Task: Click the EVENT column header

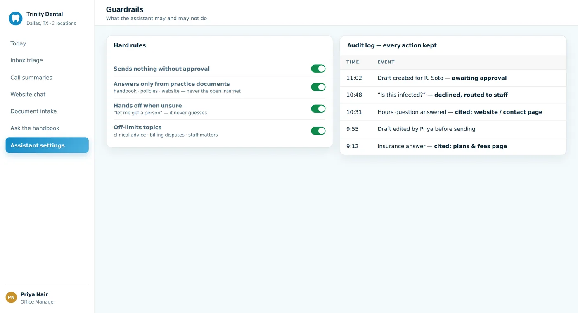Action: (386, 62)
